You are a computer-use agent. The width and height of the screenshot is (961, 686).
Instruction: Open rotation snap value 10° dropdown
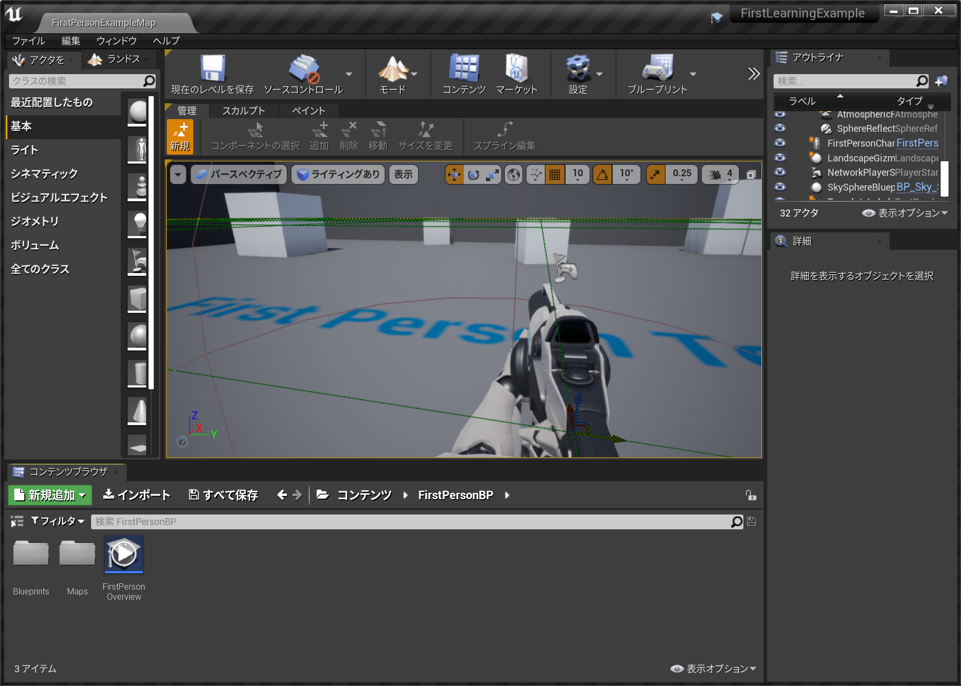click(626, 174)
